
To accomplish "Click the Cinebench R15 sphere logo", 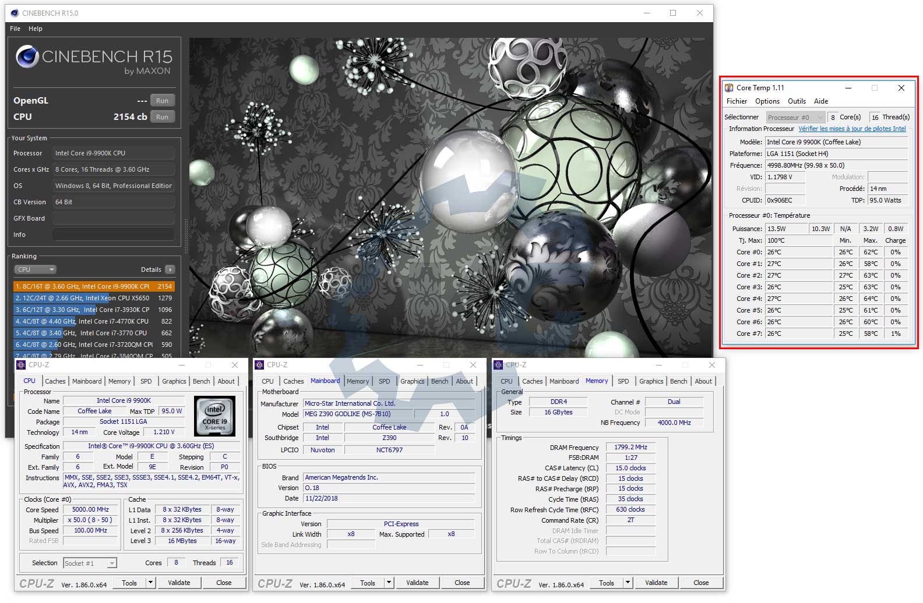I will pos(27,56).
